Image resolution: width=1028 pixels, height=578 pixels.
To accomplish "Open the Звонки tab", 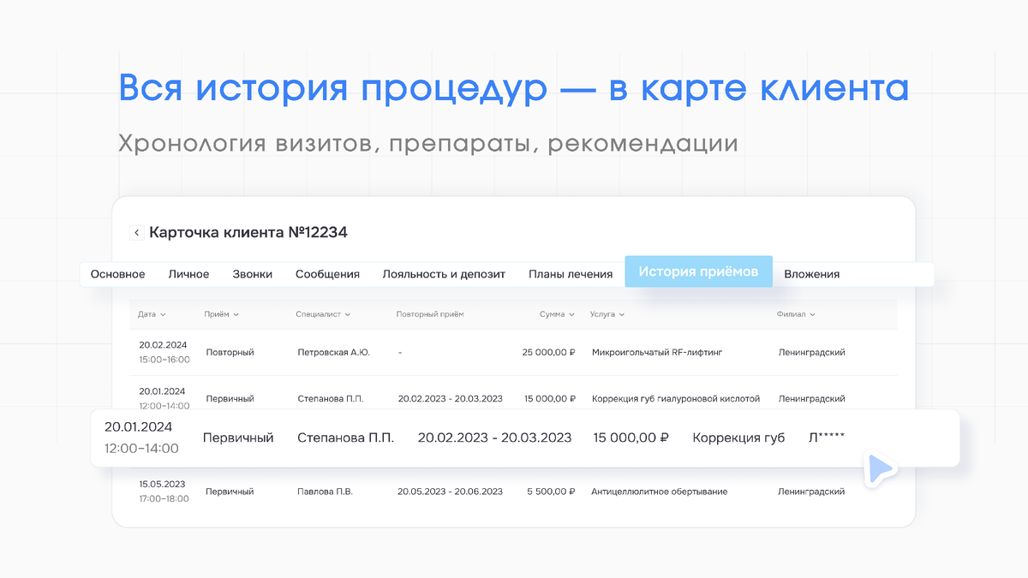I will click(x=253, y=274).
